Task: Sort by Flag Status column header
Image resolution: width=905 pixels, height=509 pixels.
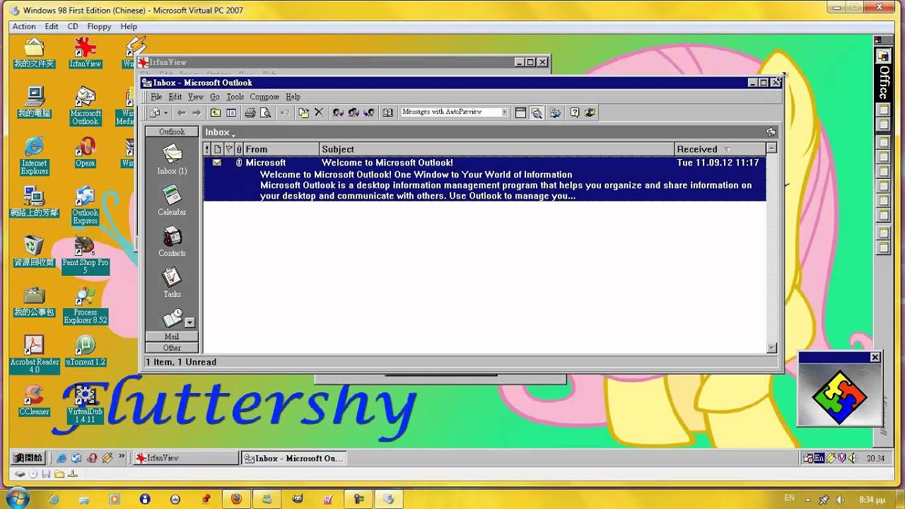Action: coord(228,149)
